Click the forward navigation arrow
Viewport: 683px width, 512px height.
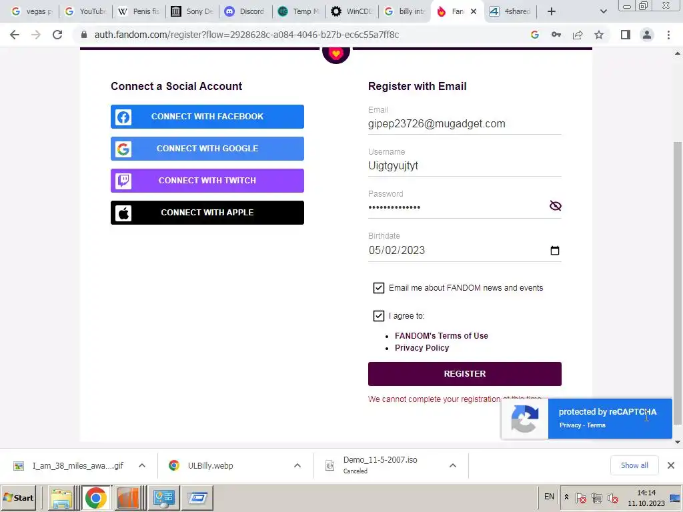[x=36, y=35]
